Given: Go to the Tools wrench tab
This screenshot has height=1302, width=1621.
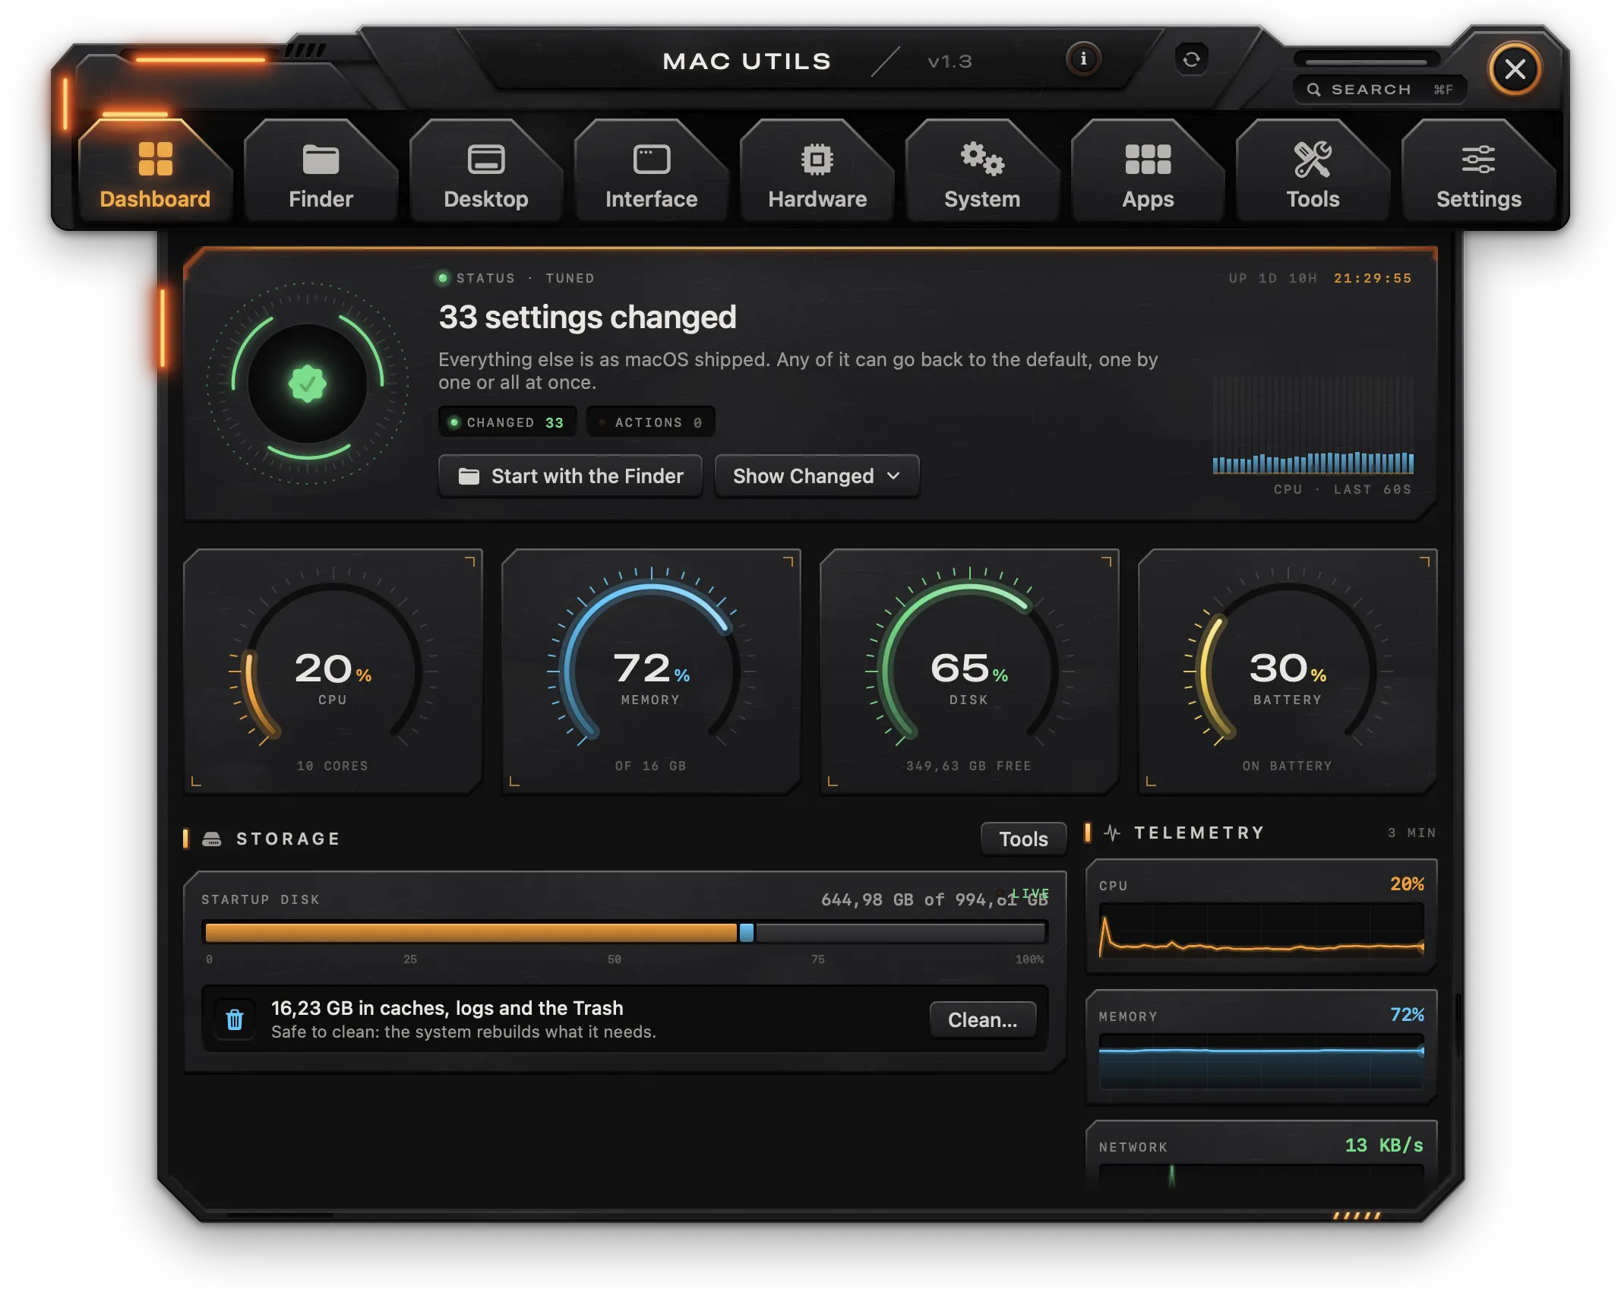Looking at the screenshot, I should (x=1313, y=172).
